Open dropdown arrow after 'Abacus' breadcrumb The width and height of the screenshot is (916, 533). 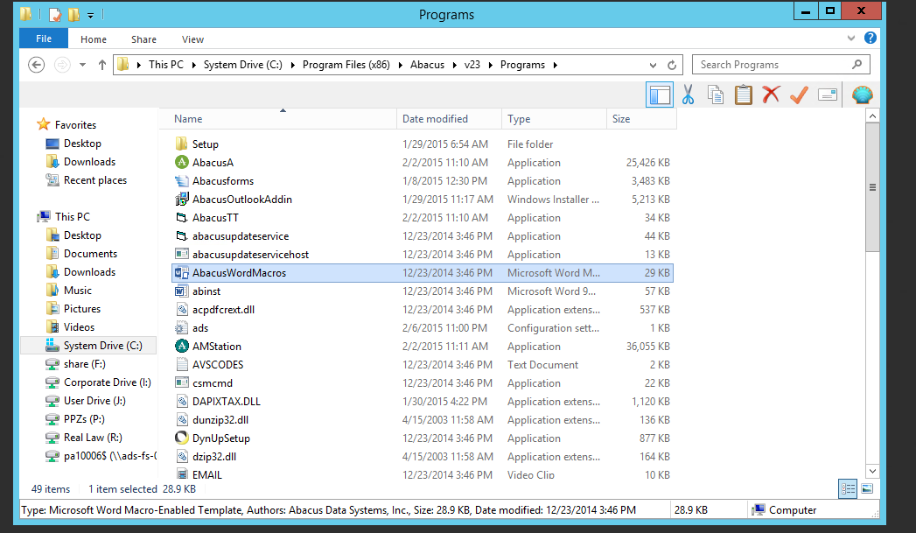tap(454, 65)
